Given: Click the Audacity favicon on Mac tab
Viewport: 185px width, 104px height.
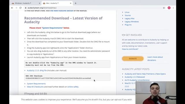Looking at the screenshot, I should tap(44, 3).
